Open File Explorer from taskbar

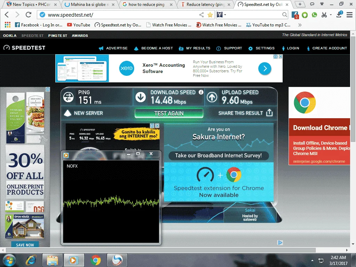pyautogui.click(x=52, y=260)
